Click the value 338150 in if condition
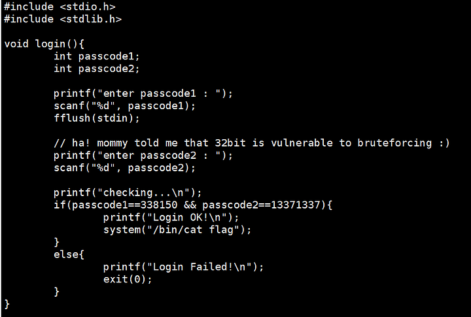 (159, 205)
